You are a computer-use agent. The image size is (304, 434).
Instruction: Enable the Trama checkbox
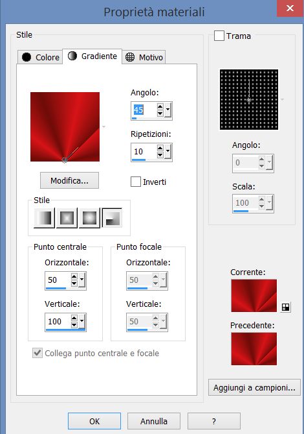click(x=219, y=36)
